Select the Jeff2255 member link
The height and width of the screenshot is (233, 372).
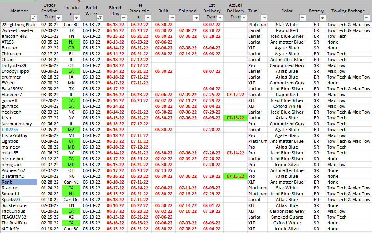click(10, 130)
